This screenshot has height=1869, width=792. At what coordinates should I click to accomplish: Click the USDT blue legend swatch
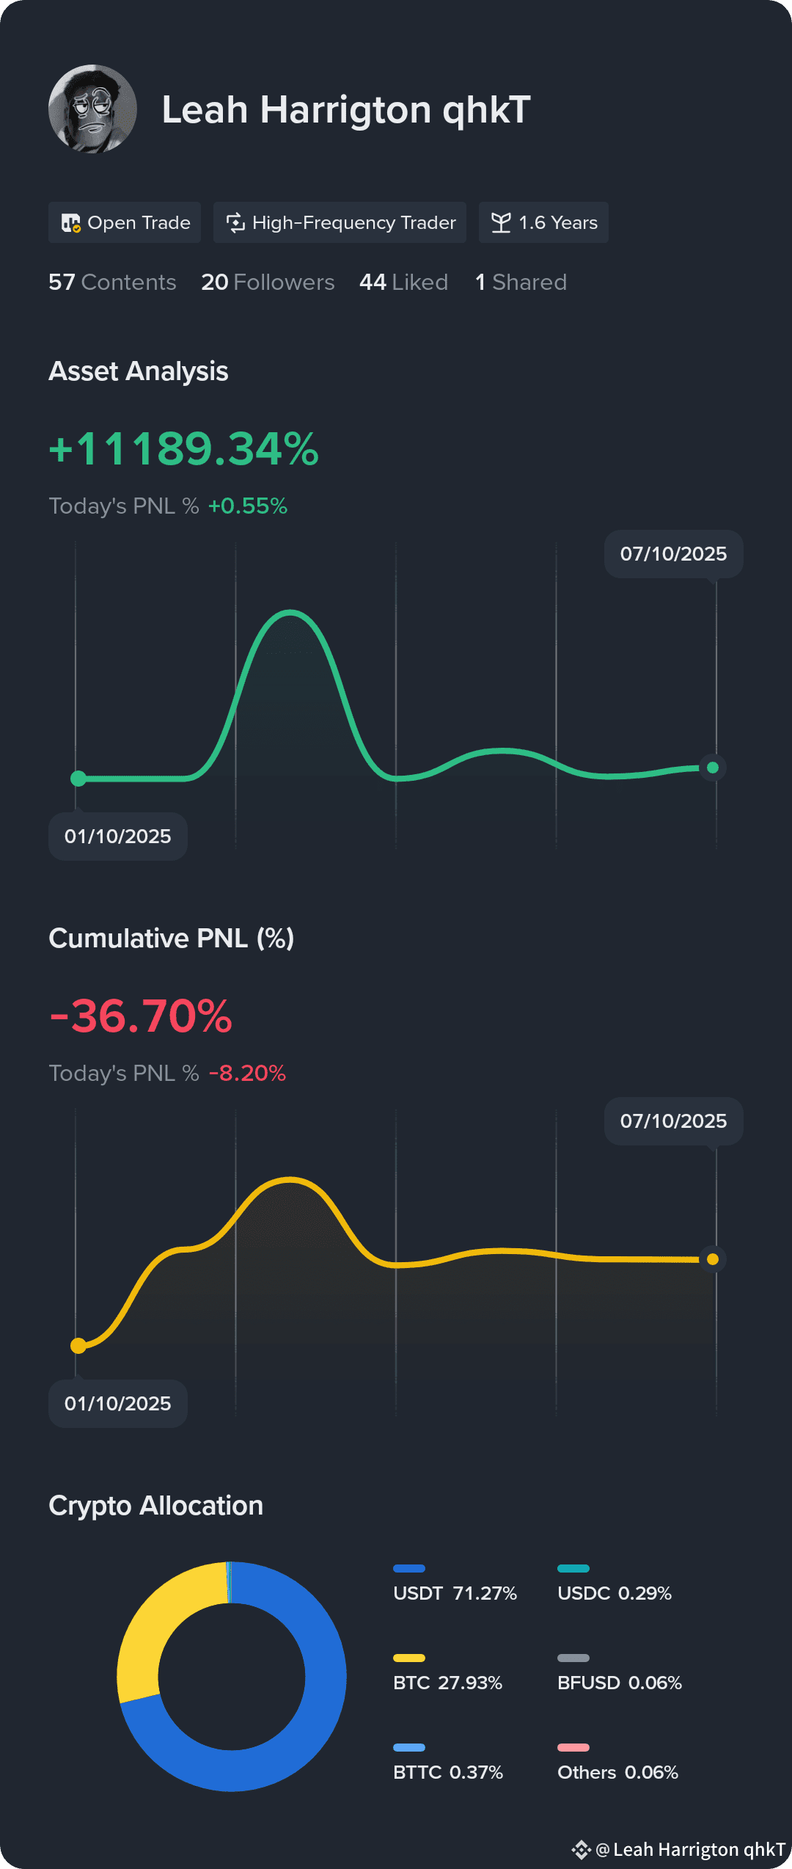pos(409,1569)
